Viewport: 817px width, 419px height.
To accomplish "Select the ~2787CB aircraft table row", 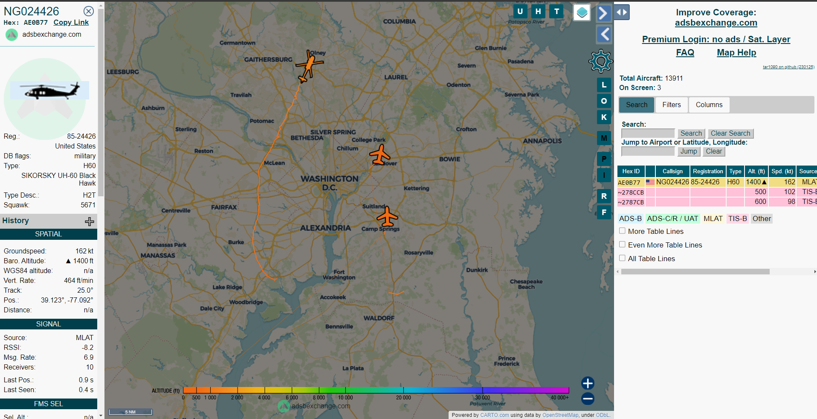I will coord(717,202).
